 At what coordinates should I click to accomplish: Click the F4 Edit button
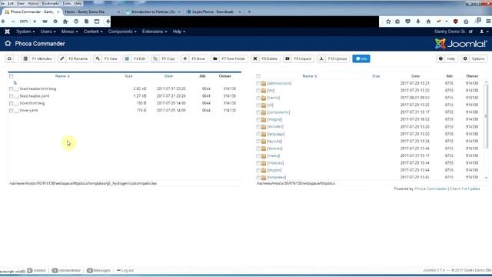[135, 58]
